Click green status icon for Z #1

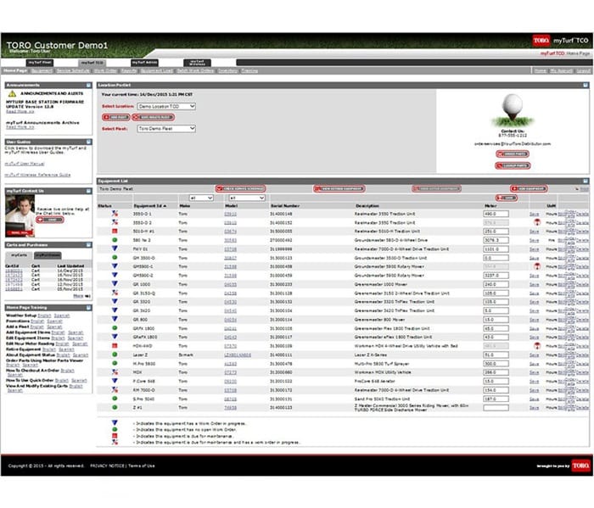(x=115, y=407)
